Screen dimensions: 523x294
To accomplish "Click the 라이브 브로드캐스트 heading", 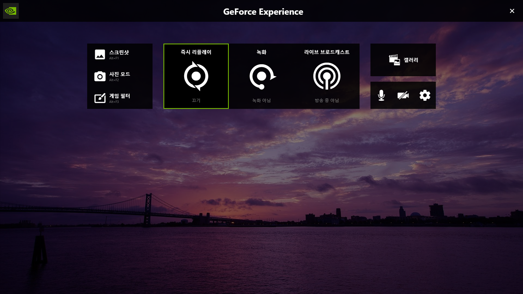I will point(327,52).
